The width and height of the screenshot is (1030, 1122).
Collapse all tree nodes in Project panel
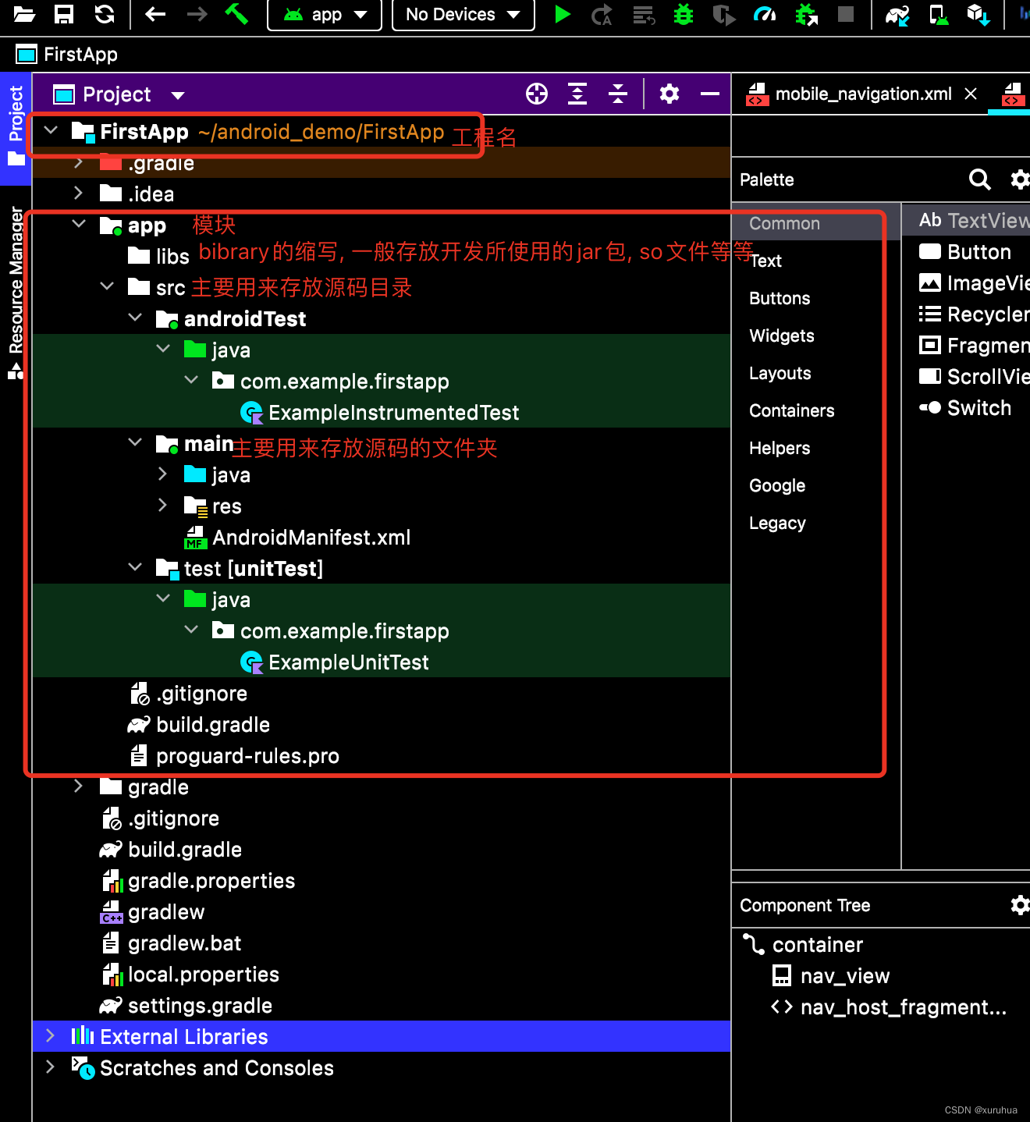[x=618, y=94]
